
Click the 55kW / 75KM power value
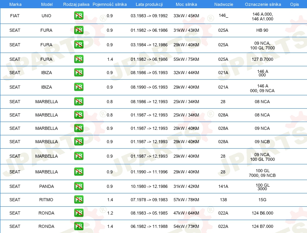coord(186,59)
